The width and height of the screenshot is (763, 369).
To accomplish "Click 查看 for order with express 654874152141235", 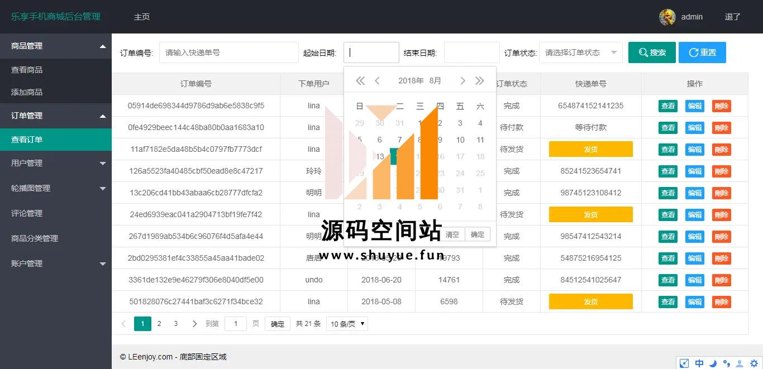I will [x=668, y=106].
